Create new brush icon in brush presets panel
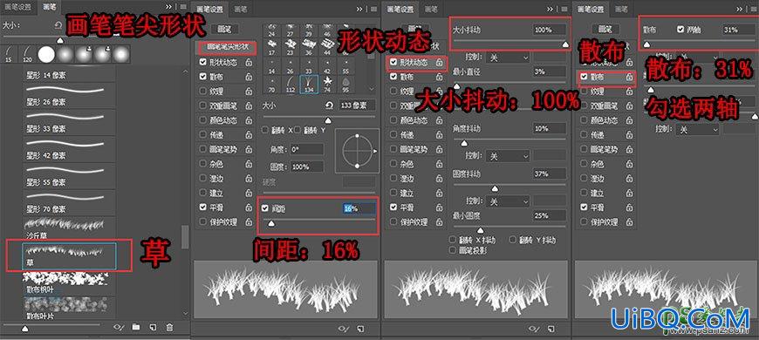Image resolution: width=759 pixels, height=340 pixels. pos(153,328)
